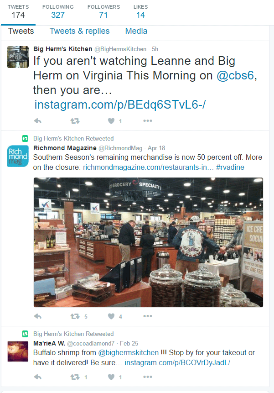Viewport: 274px width, 393px height.
Task: Open more options on the cbs6 tweet
Action: [148, 121]
